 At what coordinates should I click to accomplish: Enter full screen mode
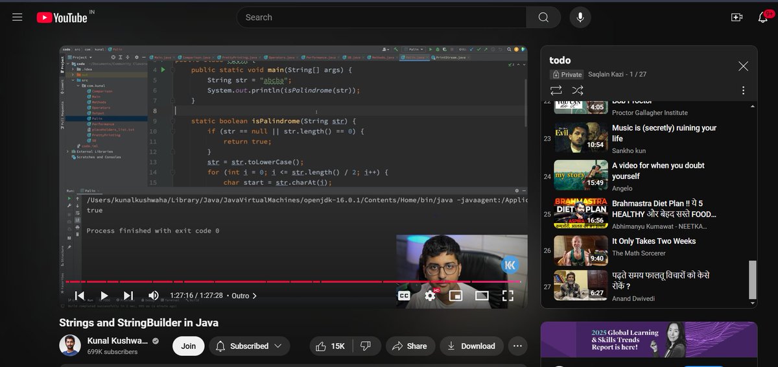(508, 296)
